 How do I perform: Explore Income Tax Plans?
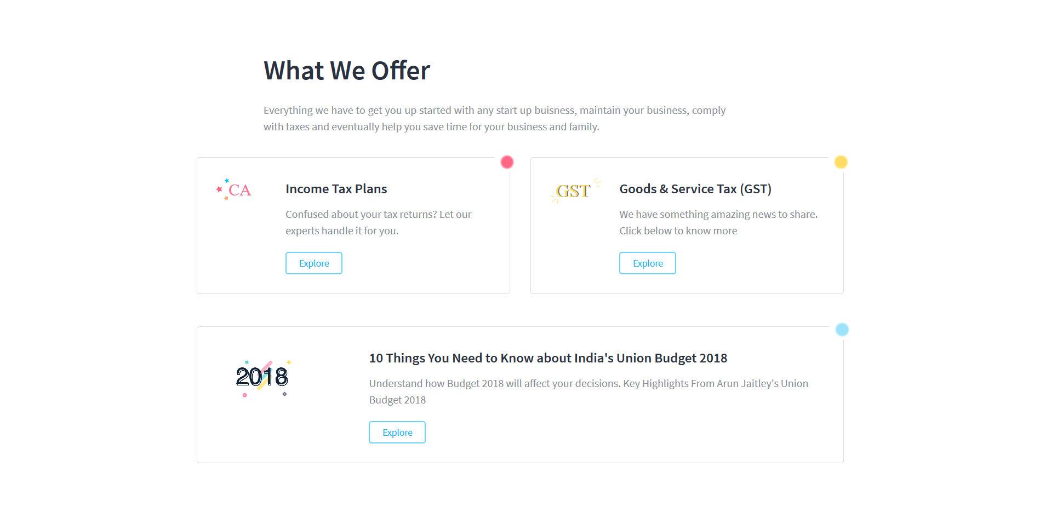314,263
